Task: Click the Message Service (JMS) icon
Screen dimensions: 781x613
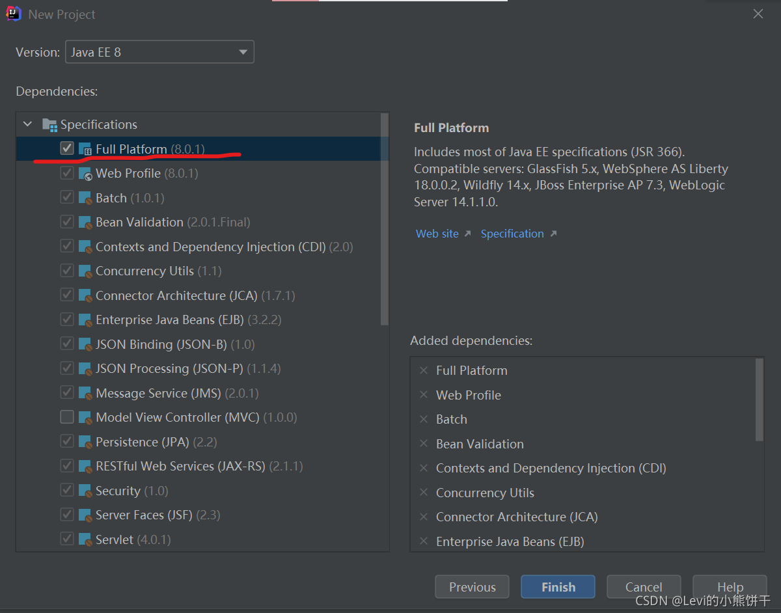Action: [x=85, y=393]
